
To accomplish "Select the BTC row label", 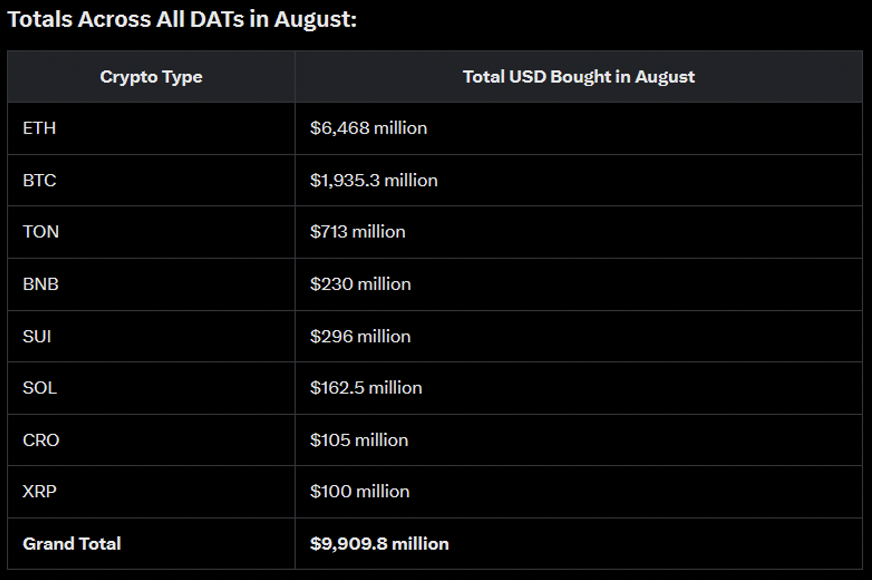I will point(39,181).
